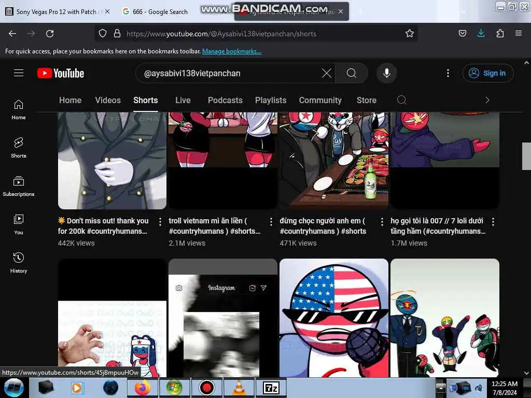This screenshot has width=531, height=398.
Task: Click the Manage bookmarks link
Action: click(232, 51)
